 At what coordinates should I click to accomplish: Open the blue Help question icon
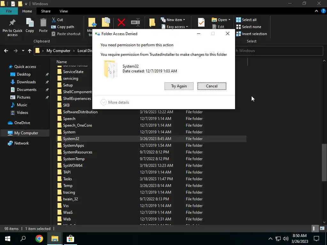pos(323,11)
